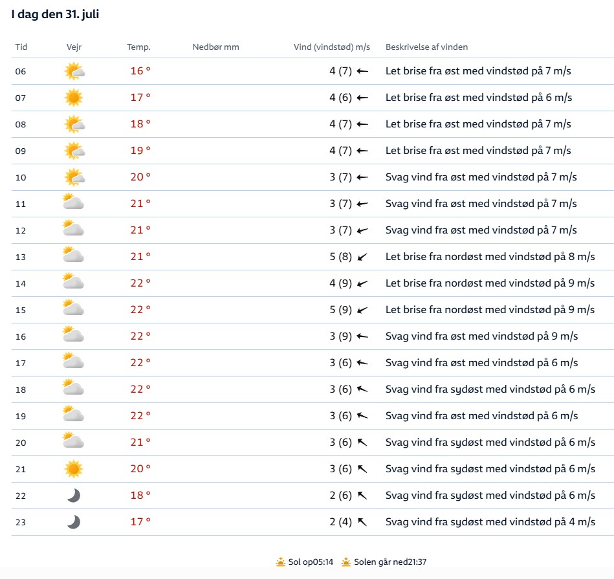Click the wind direction arrow at 23
The width and height of the screenshot is (614, 579).
pos(362,521)
